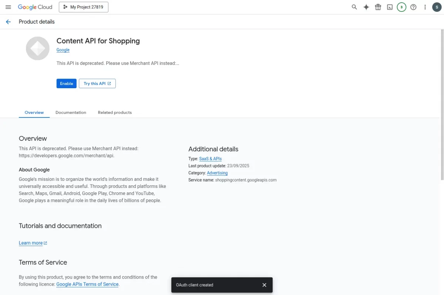Dismiss the OAuth client created toast
Image resolution: width=444 pixels, height=295 pixels.
(x=264, y=285)
